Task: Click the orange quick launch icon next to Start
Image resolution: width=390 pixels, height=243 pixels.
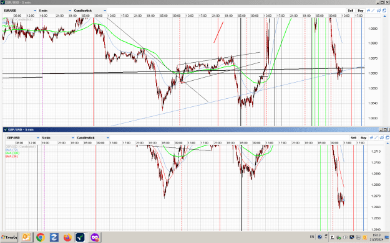Action: click(26, 237)
